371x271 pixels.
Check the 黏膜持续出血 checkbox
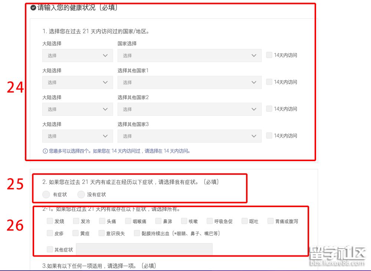pyautogui.click(x=137, y=233)
